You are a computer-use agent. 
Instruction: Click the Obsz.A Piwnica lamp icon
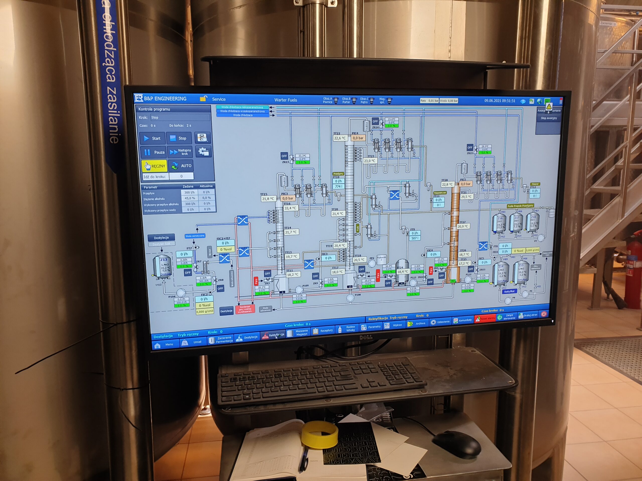[x=336, y=101]
